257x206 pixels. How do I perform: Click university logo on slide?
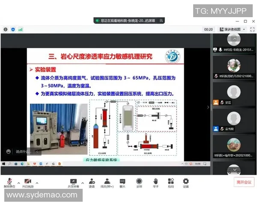pyautogui.click(x=173, y=57)
